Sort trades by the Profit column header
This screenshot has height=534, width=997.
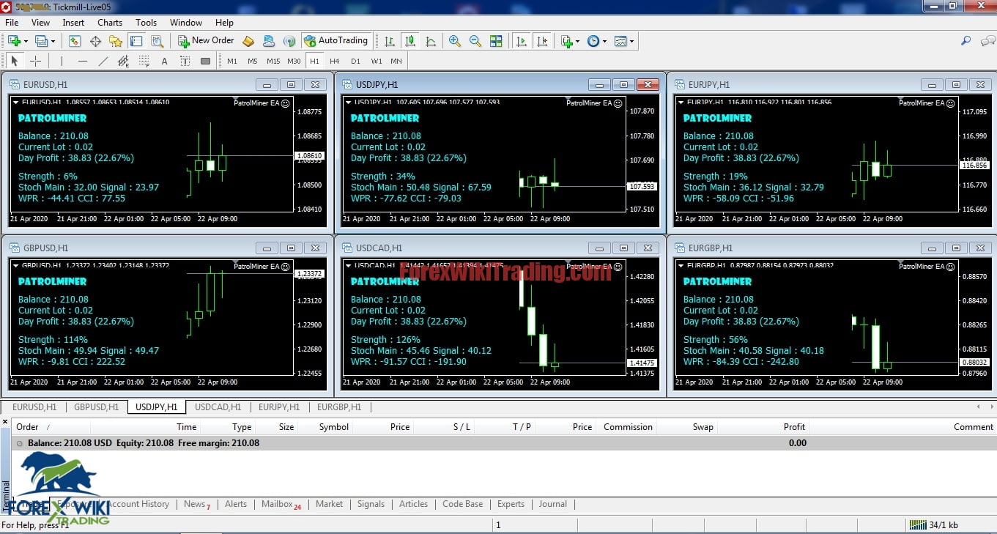coord(794,427)
